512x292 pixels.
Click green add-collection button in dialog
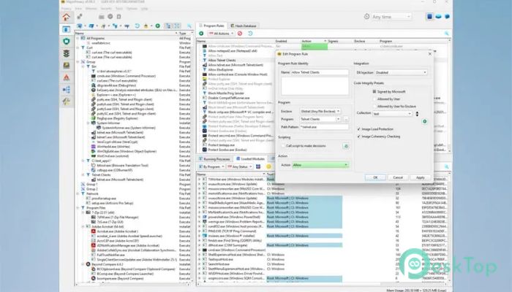point(424,121)
